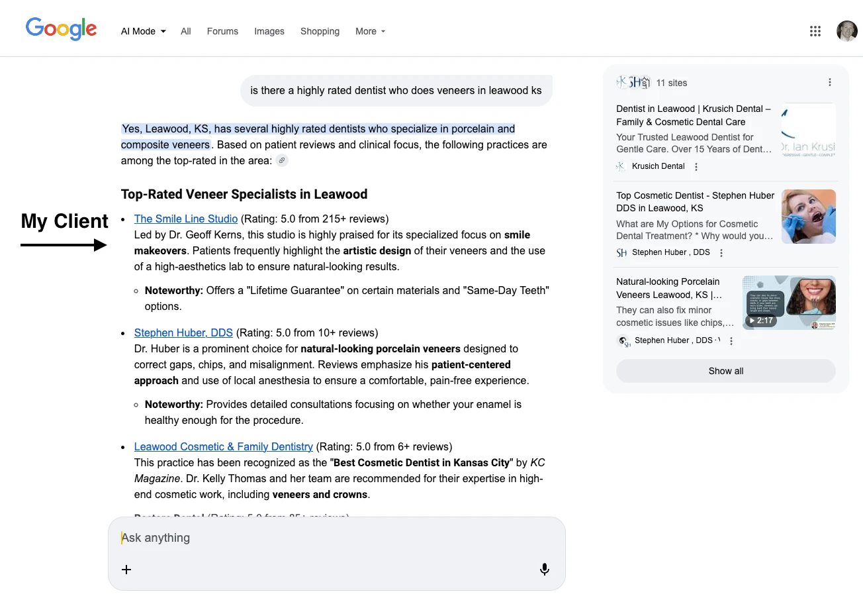Screen dimensions: 863x608
Task: Open the Google apps grid
Action: click(815, 31)
